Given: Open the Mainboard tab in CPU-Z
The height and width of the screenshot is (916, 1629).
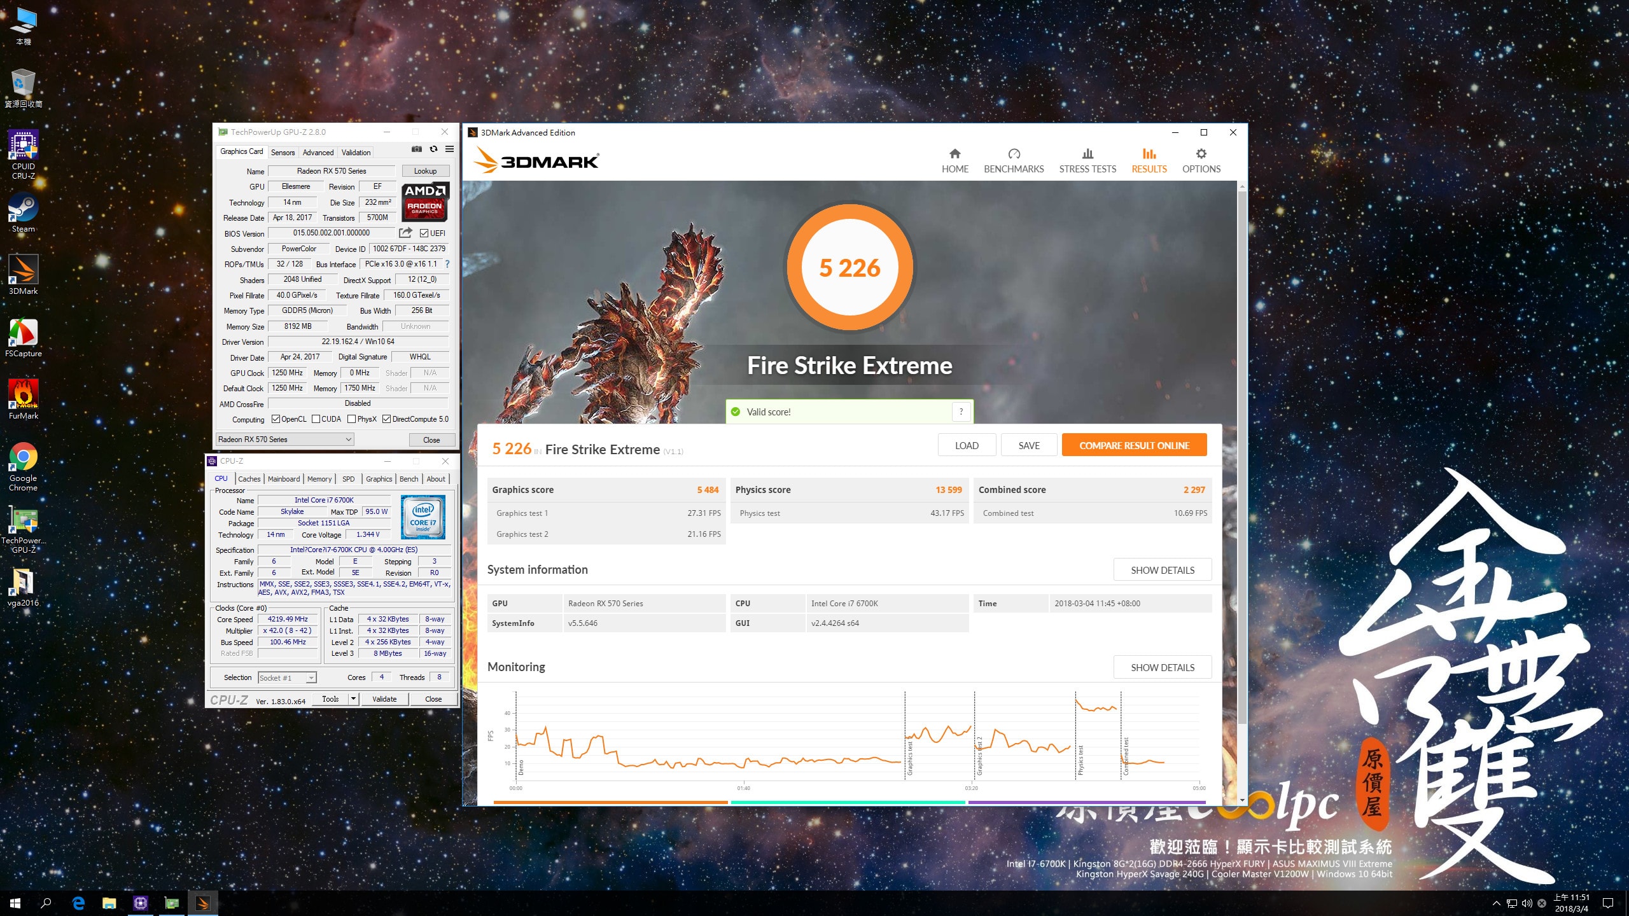Looking at the screenshot, I should [x=284, y=479].
